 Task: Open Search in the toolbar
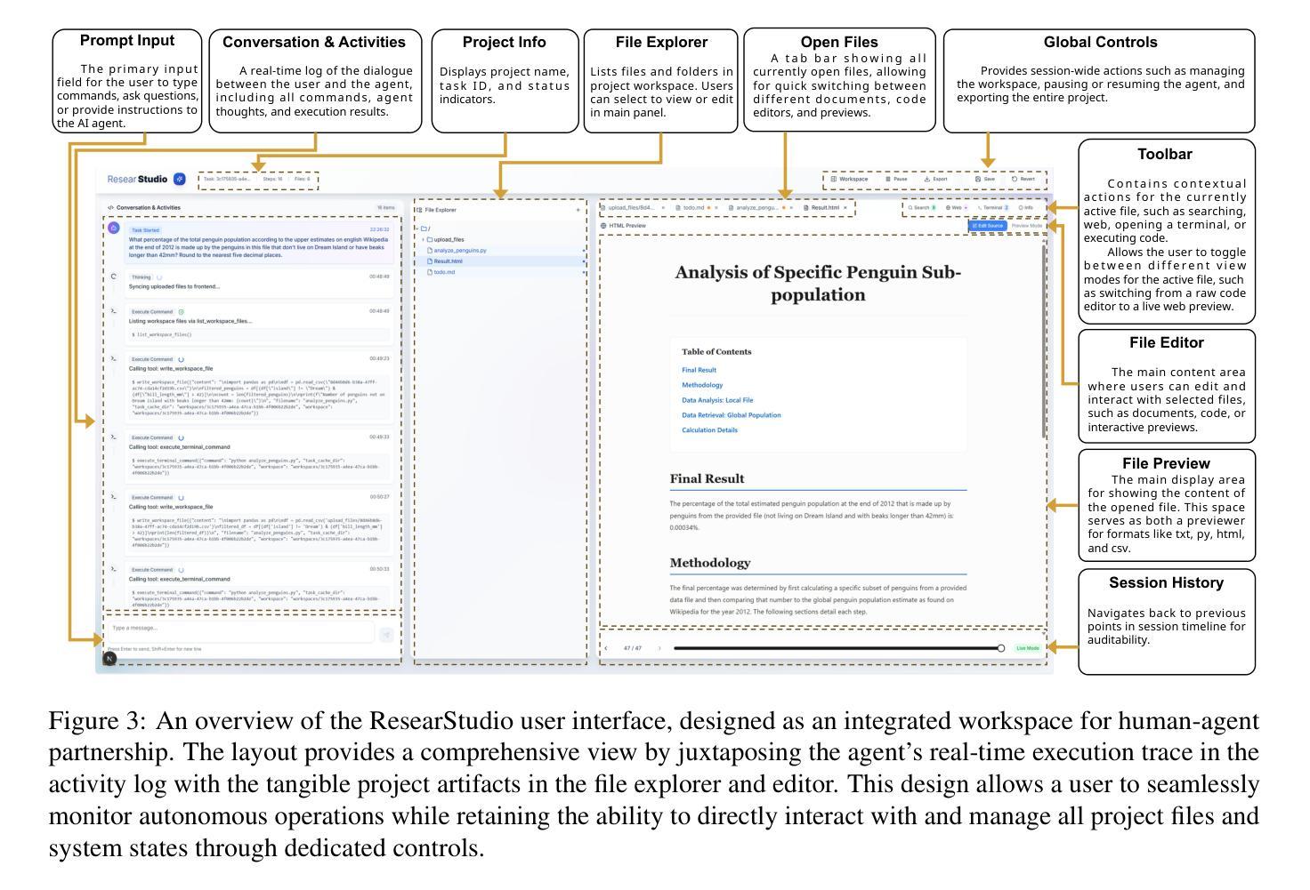[x=921, y=208]
